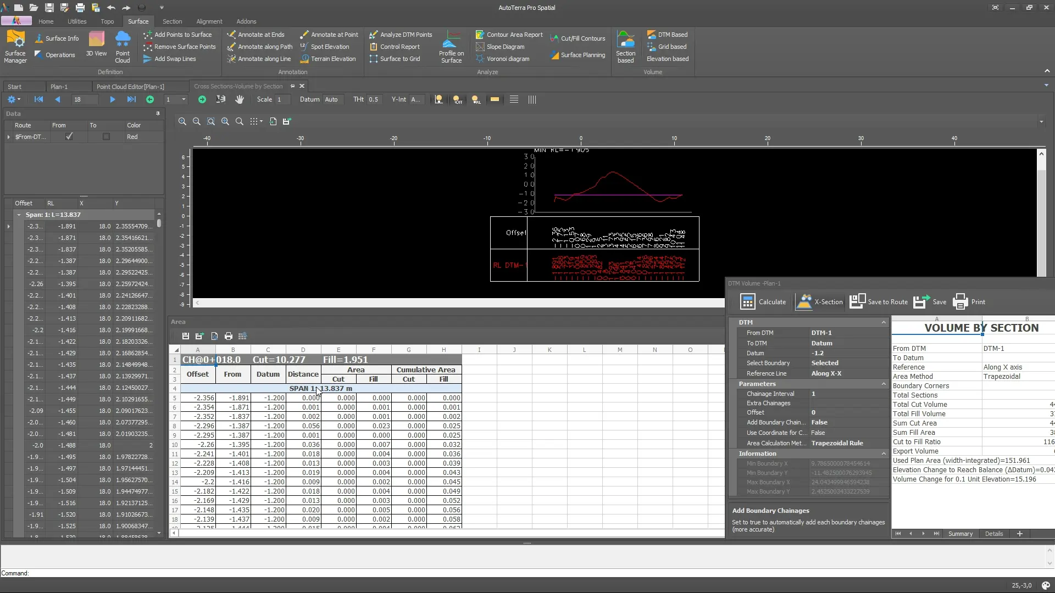The width and height of the screenshot is (1055, 593).
Task: Click zoom out magnifier in section view
Action: point(196,121)
